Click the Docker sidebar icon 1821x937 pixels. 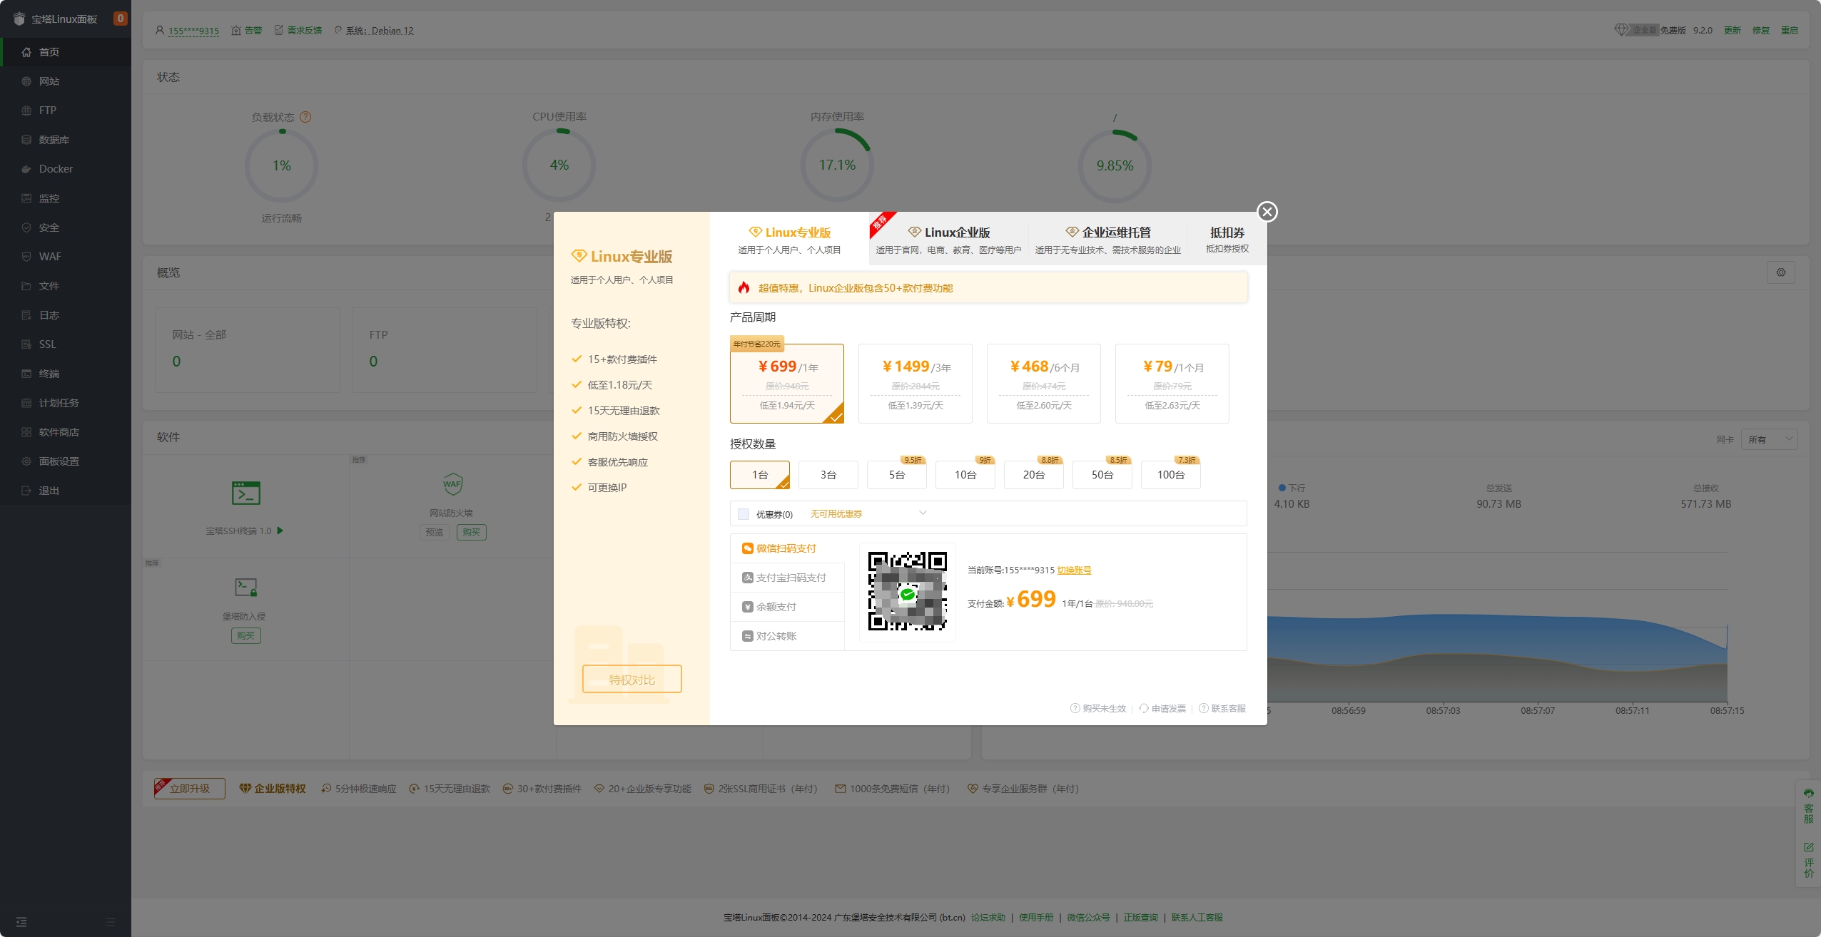coord(26,169)
